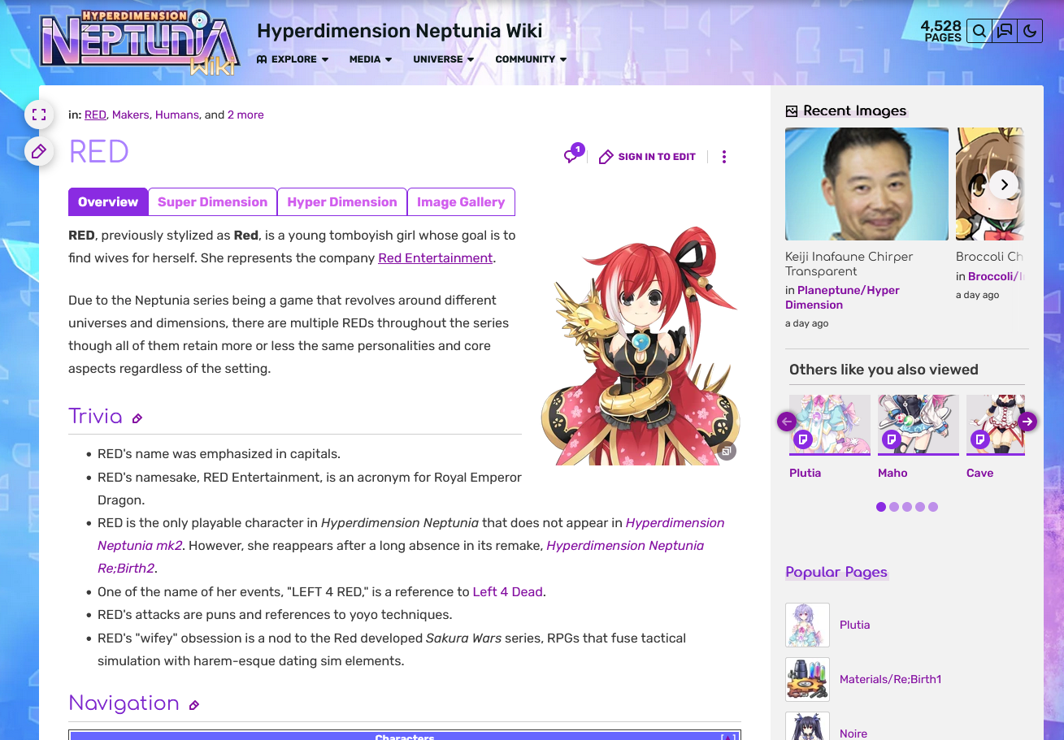The width and height of the screenshot is (1064, 740).
Task: Enlarge RED character image via corner icon
Action: [727, 452]
